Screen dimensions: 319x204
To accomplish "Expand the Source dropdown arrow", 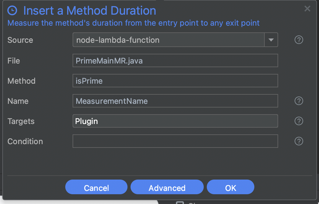I will 271,40.
